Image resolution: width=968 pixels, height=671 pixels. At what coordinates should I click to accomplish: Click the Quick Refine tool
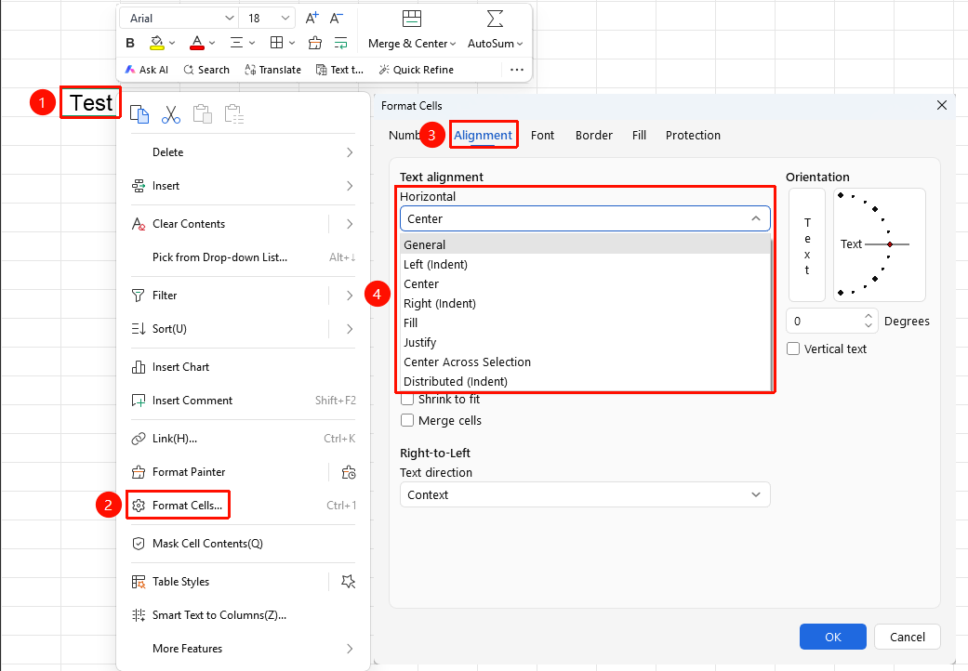416,70
